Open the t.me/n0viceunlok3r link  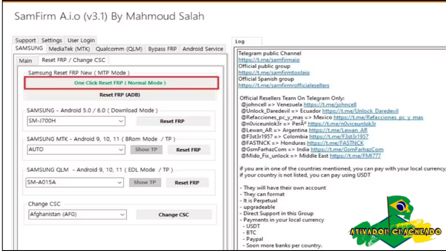coord(342,124)
